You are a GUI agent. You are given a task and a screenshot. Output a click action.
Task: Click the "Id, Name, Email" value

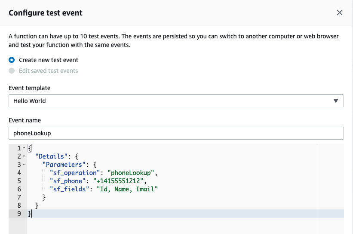(x=127, y=189)
